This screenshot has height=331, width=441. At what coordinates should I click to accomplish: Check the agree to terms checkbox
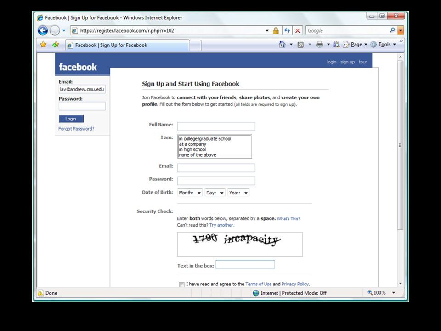point(182,284)
